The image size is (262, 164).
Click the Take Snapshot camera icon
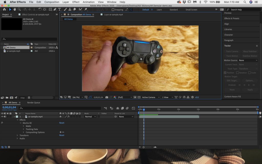point(107,97)
